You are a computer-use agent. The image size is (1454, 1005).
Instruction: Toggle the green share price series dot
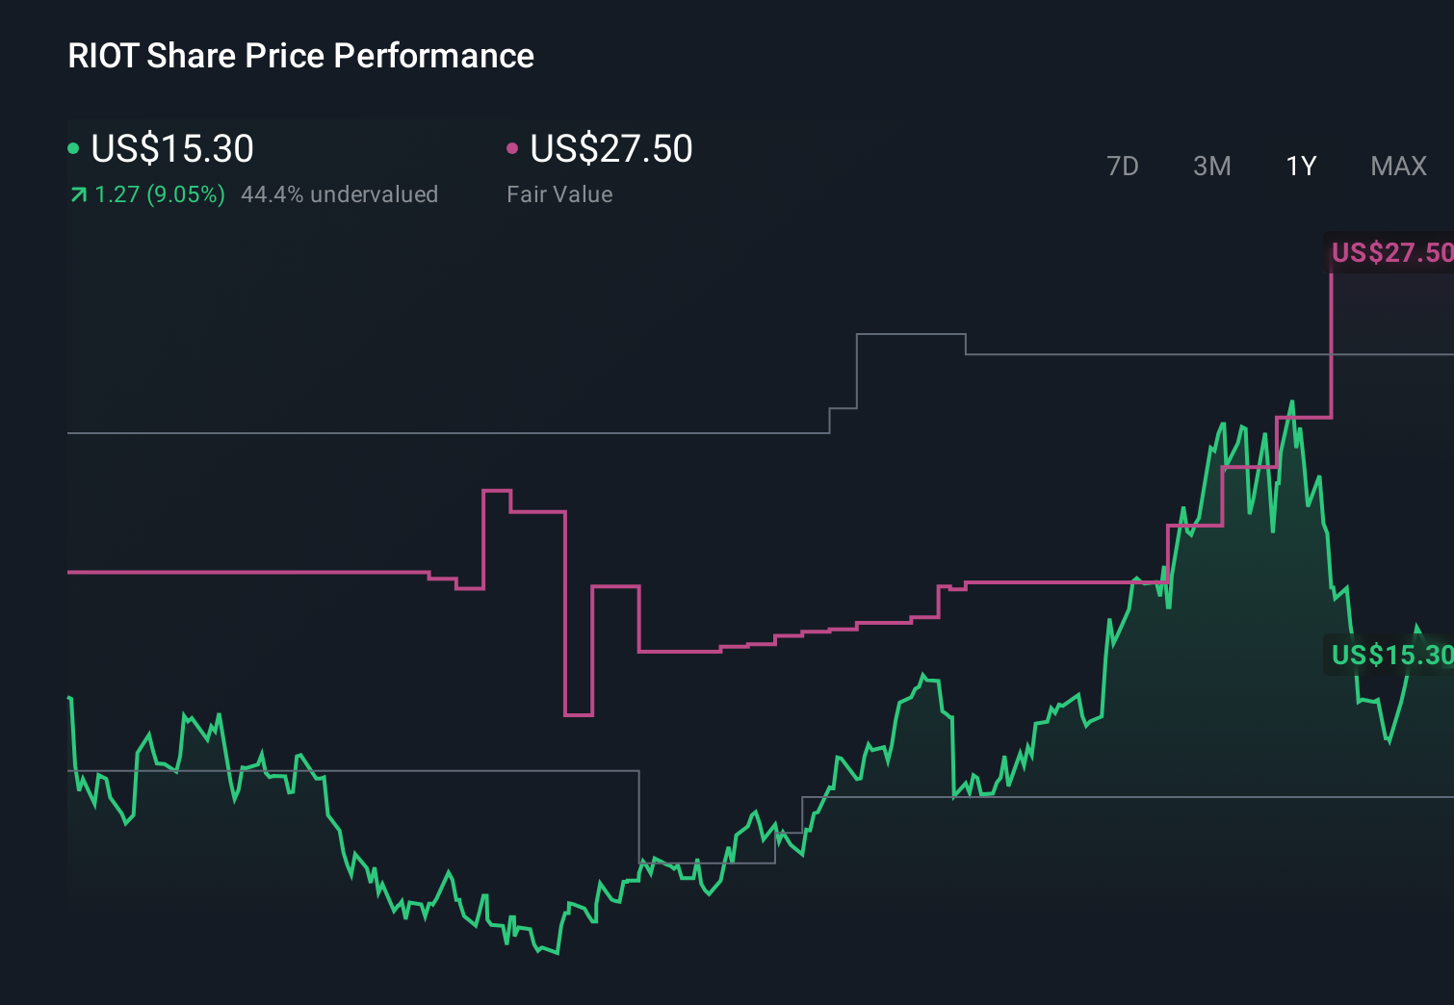73,148
